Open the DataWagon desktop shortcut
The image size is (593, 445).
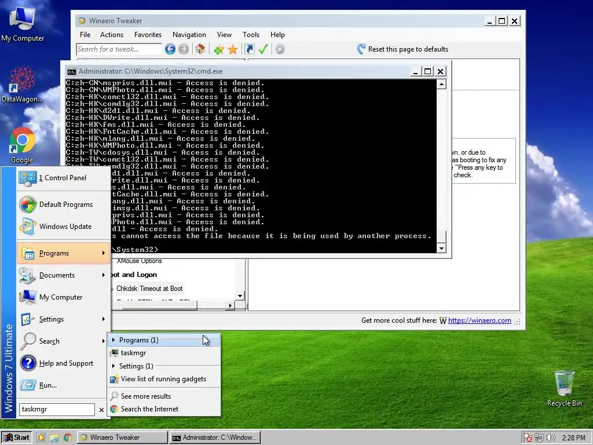click(22, 84)
